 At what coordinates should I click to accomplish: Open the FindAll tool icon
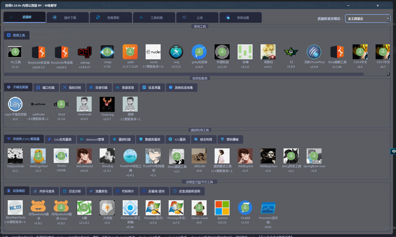245,208
